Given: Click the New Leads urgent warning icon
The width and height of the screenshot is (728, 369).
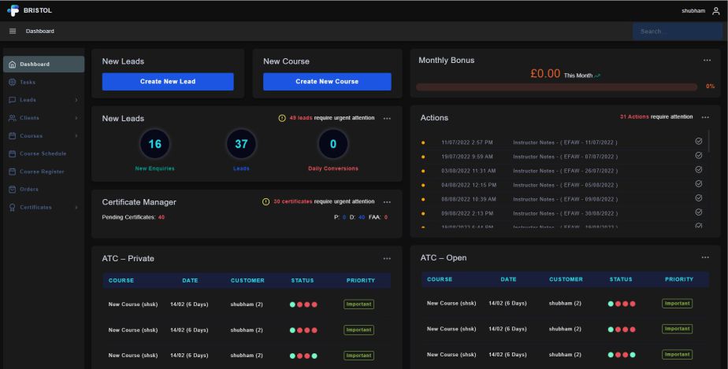Looking at the screenshot, I should click(x=282, y=118).
